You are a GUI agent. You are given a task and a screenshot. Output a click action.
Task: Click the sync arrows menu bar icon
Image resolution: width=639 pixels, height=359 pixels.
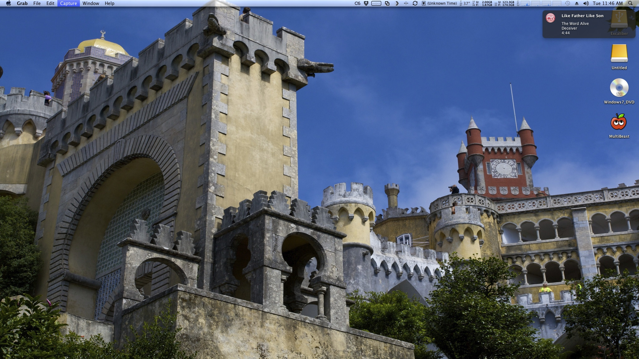tap(415, 3)
